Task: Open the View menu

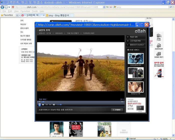Action: coord(16,11)
